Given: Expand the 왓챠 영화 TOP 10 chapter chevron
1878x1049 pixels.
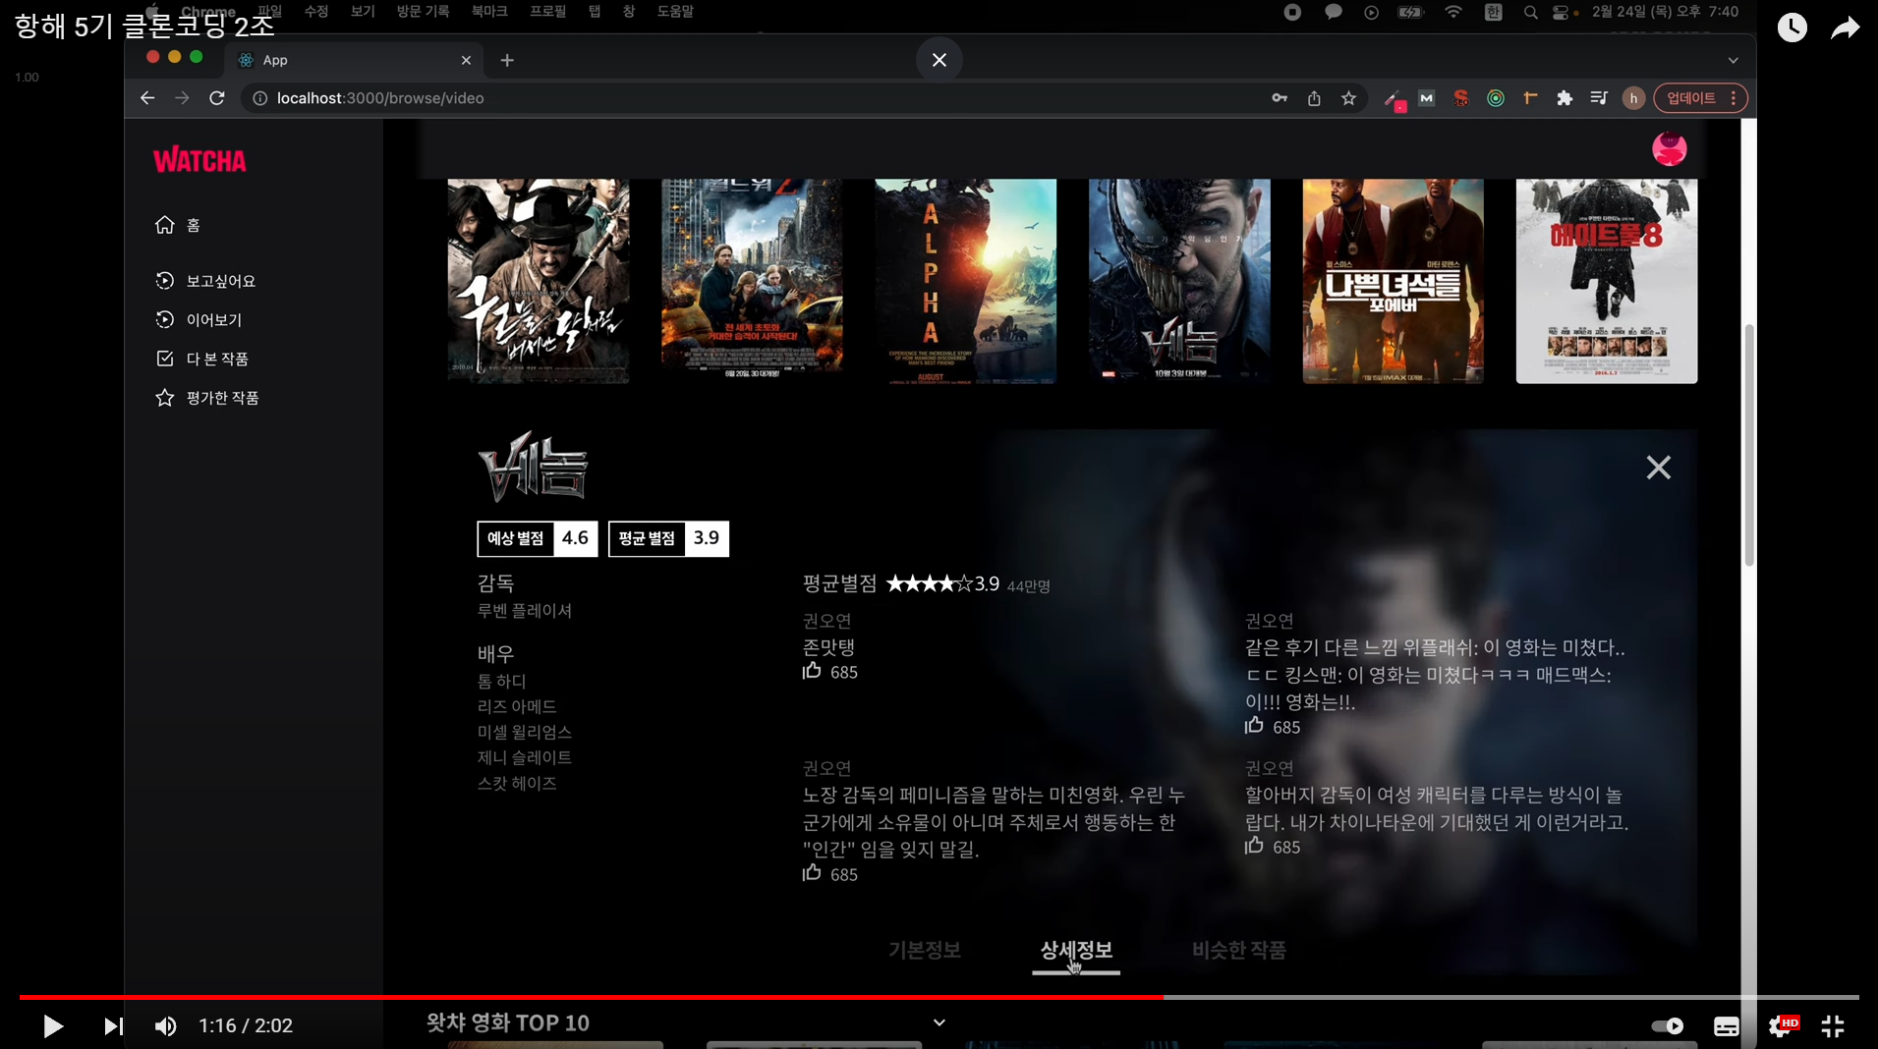Looking at the screenshot, I should pos(939,1022).
